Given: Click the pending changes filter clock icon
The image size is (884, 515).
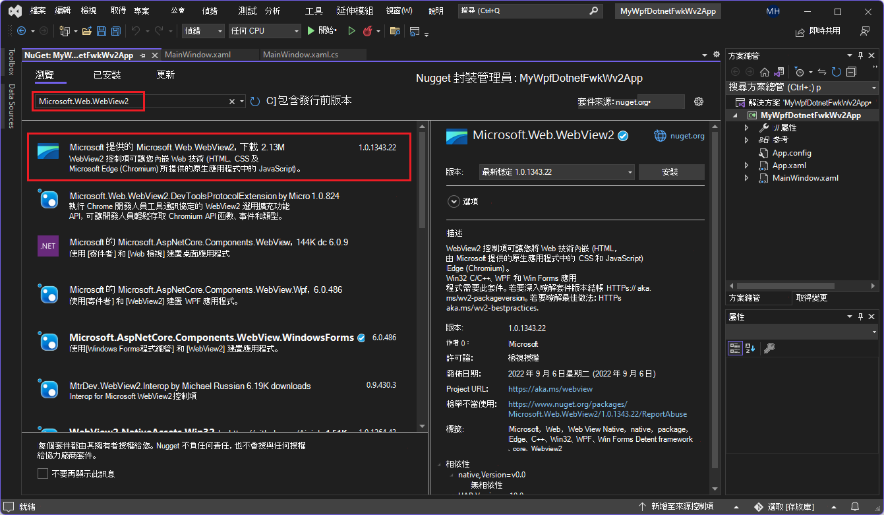Looking at the screenshot, I should 799,72.
